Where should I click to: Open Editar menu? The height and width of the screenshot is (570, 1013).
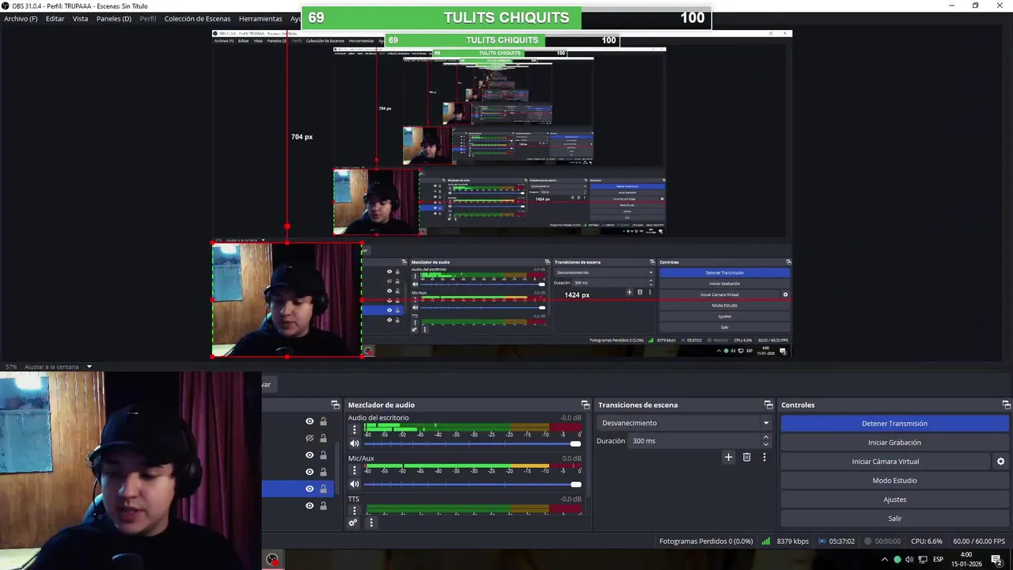point(55,18)
